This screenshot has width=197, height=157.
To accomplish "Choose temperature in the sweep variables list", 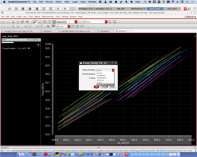I will point(102,78).
